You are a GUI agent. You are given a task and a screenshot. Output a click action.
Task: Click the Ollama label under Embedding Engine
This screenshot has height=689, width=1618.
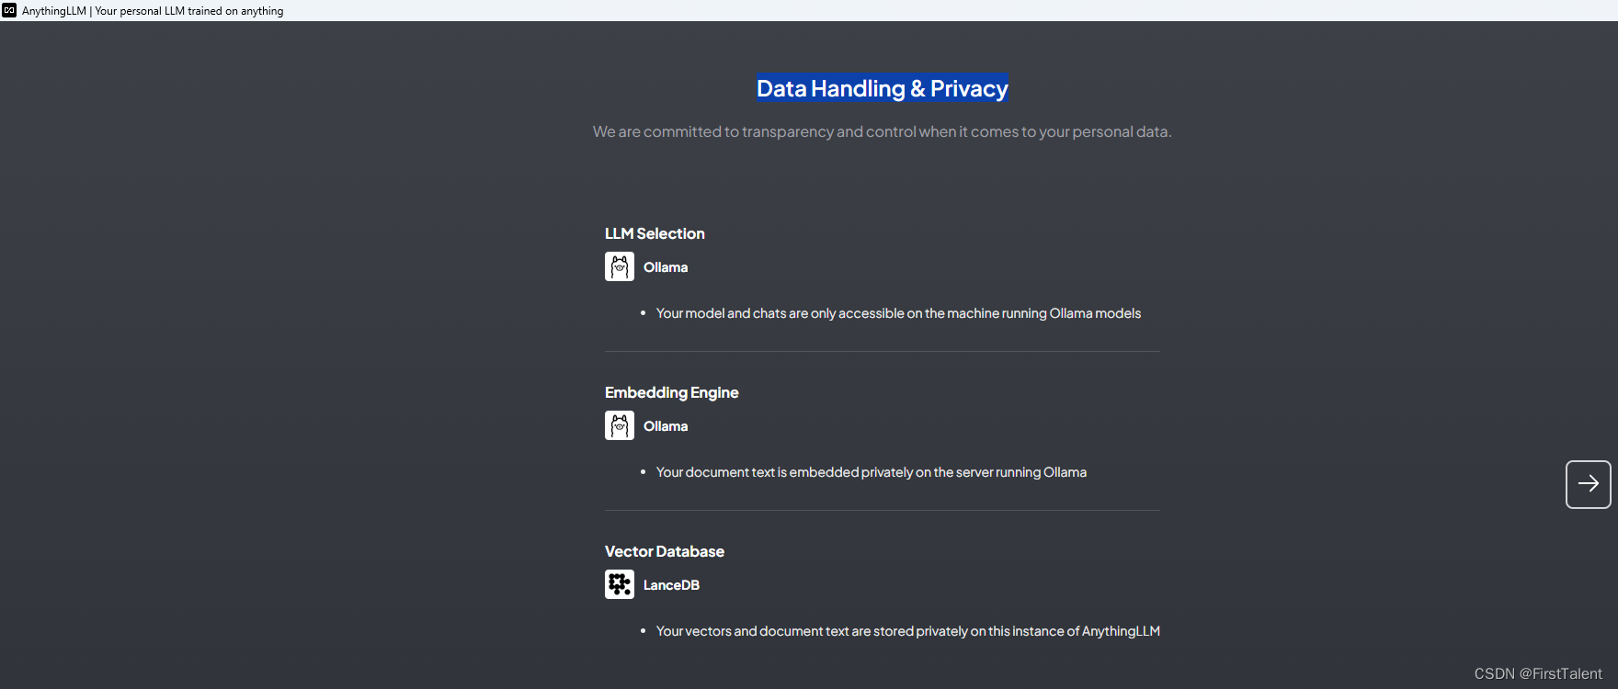point(666,426)
